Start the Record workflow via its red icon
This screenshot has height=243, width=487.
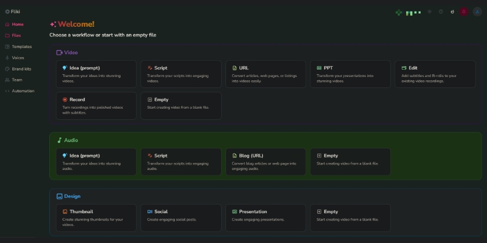(65, 100)
